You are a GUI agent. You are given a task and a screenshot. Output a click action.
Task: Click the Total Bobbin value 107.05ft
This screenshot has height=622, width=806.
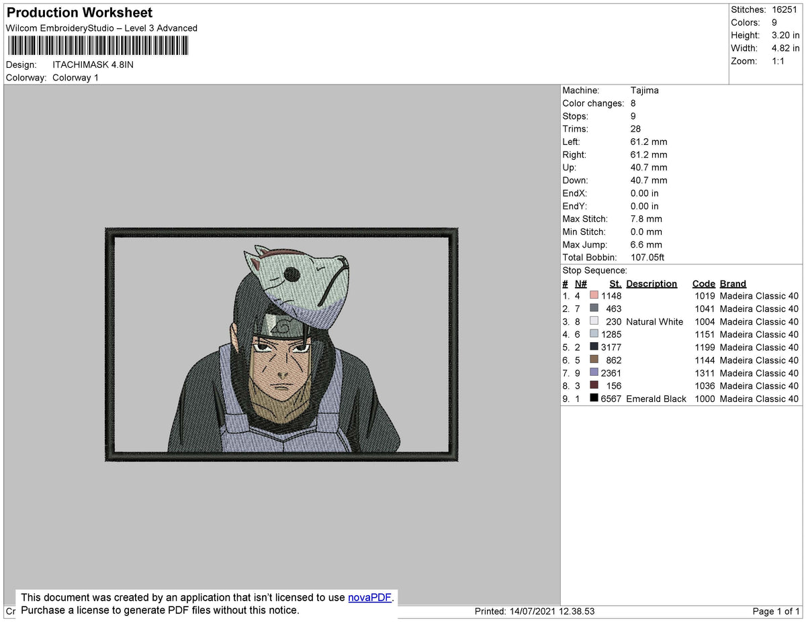tap(647, 257)
